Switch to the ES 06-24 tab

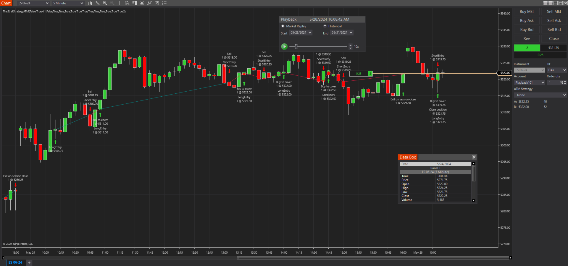point(15,262)
